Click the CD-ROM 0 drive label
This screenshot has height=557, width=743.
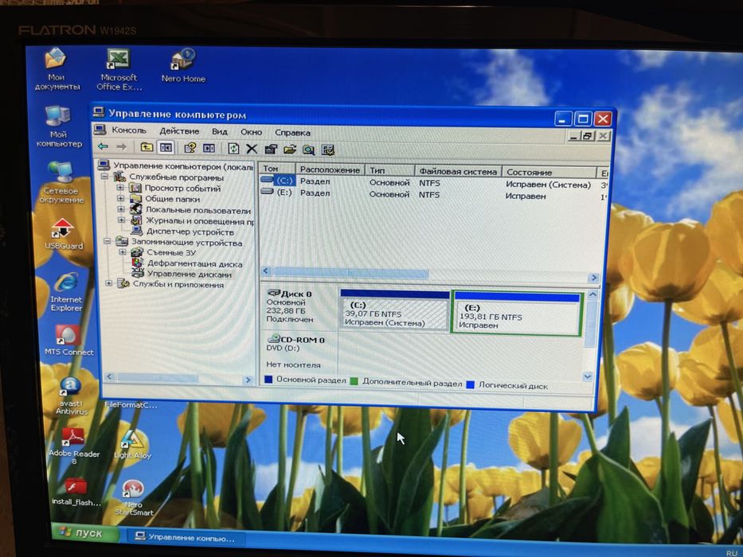[303, 340]
